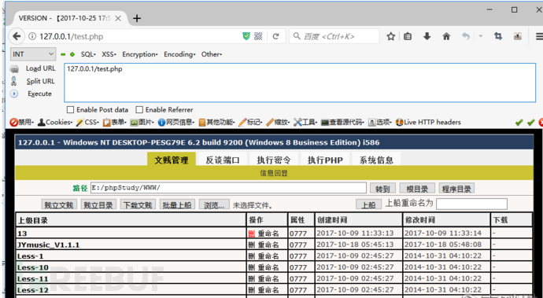Go to the home page icon
The width and height of the screenshot is (543, 298).
(x=446, y=36)
